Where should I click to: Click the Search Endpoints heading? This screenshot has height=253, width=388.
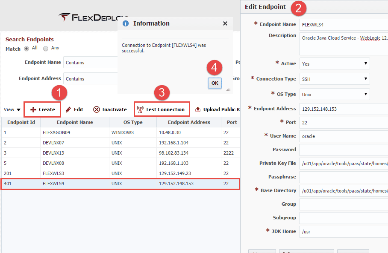pos(29,39)
